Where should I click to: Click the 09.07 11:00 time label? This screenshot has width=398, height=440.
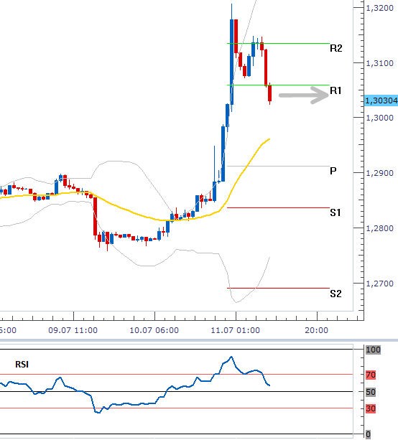[73, 330]
